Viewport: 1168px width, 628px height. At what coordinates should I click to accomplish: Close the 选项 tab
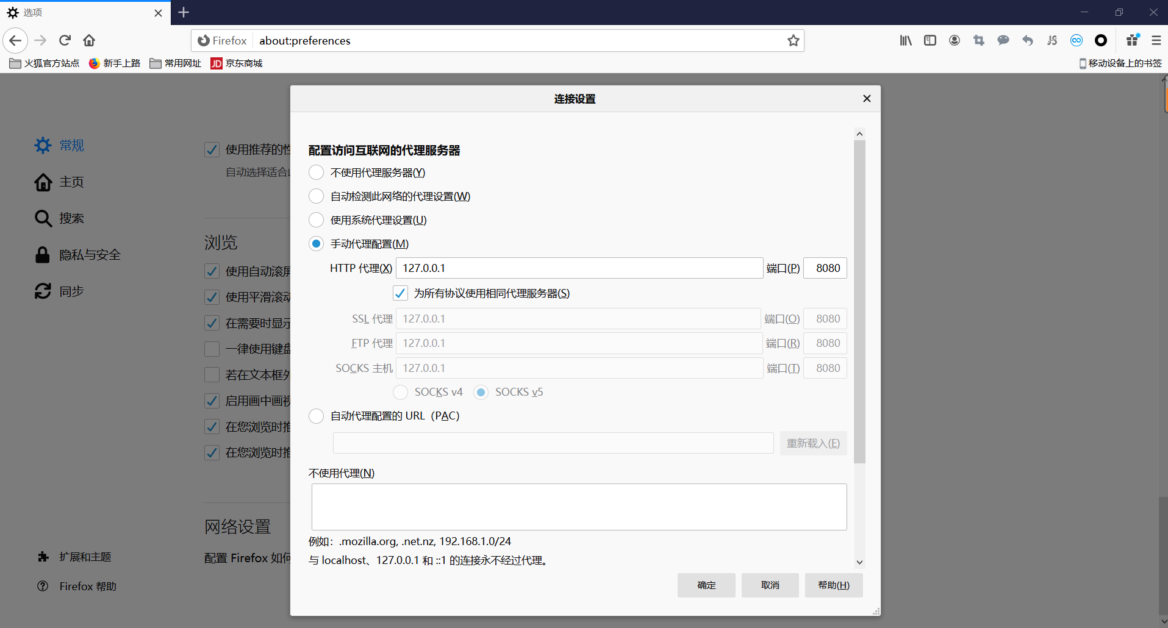click(158, 13)
